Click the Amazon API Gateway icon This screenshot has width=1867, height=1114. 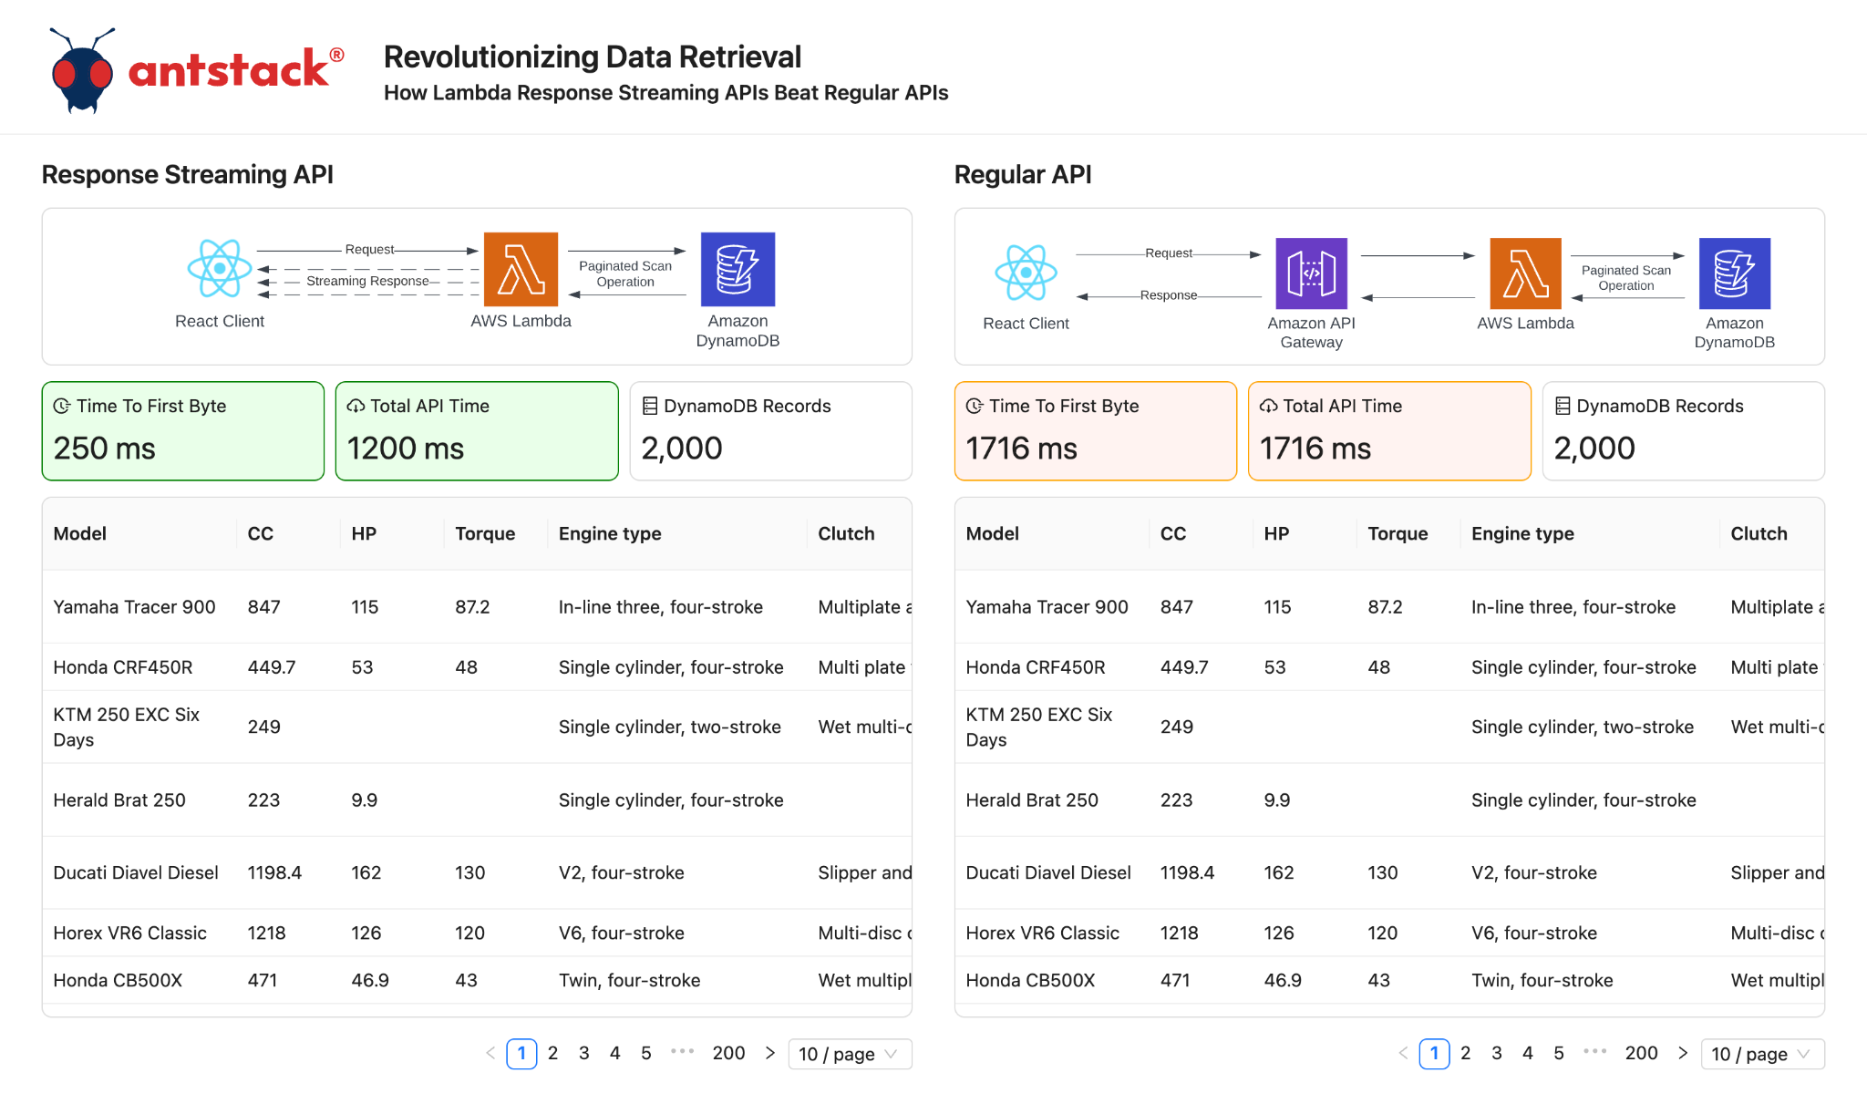1311,273
